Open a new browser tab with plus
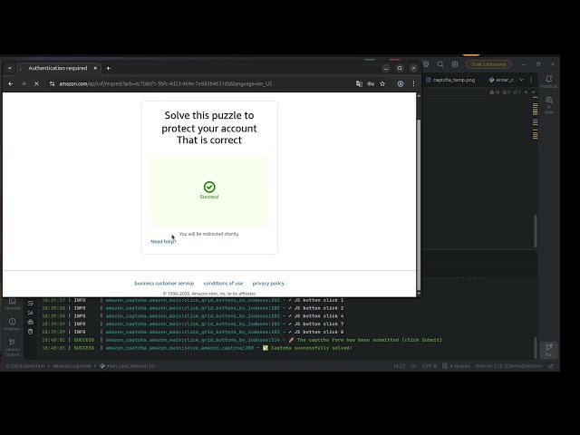580x435 pixels. coord(108,68)
